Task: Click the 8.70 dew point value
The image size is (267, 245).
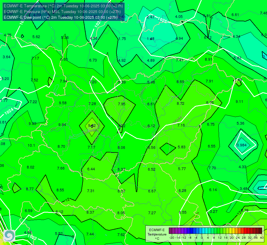Action: pos(61,146)
